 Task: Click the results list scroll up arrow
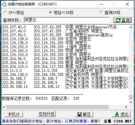pos(131,27)
